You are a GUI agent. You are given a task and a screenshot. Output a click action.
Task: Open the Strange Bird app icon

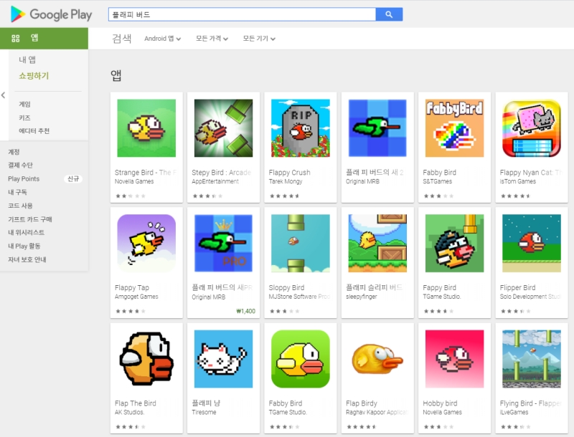[x=146, y=128]
